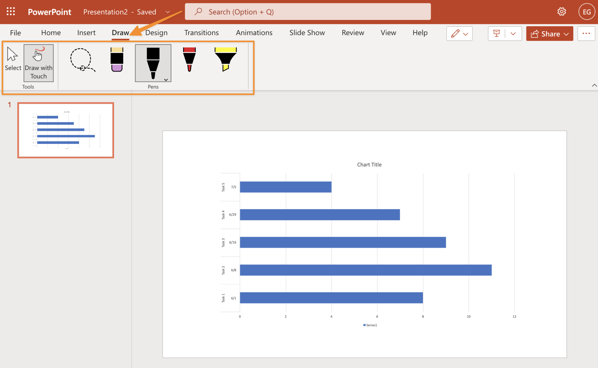Collapse the ribbon with the chevron
598x368 pixels.
click(594, 85)
